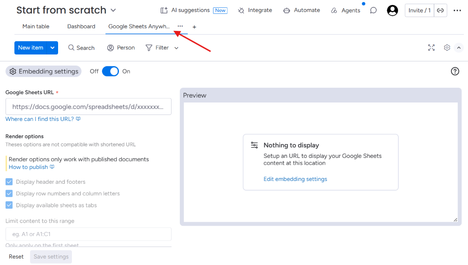Click the Nothing to display heading

pyautogui.click(x=291, y=145)
